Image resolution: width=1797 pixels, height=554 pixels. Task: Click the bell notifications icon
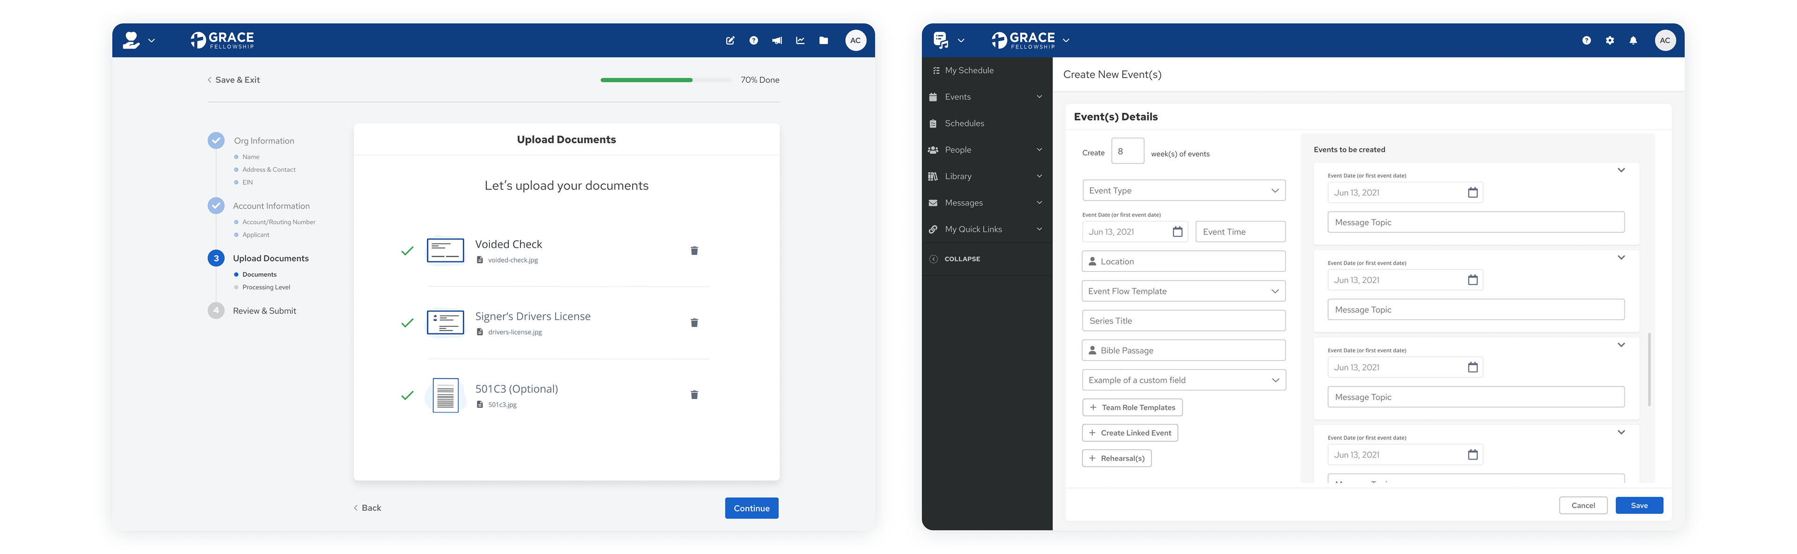[1633, 40]
